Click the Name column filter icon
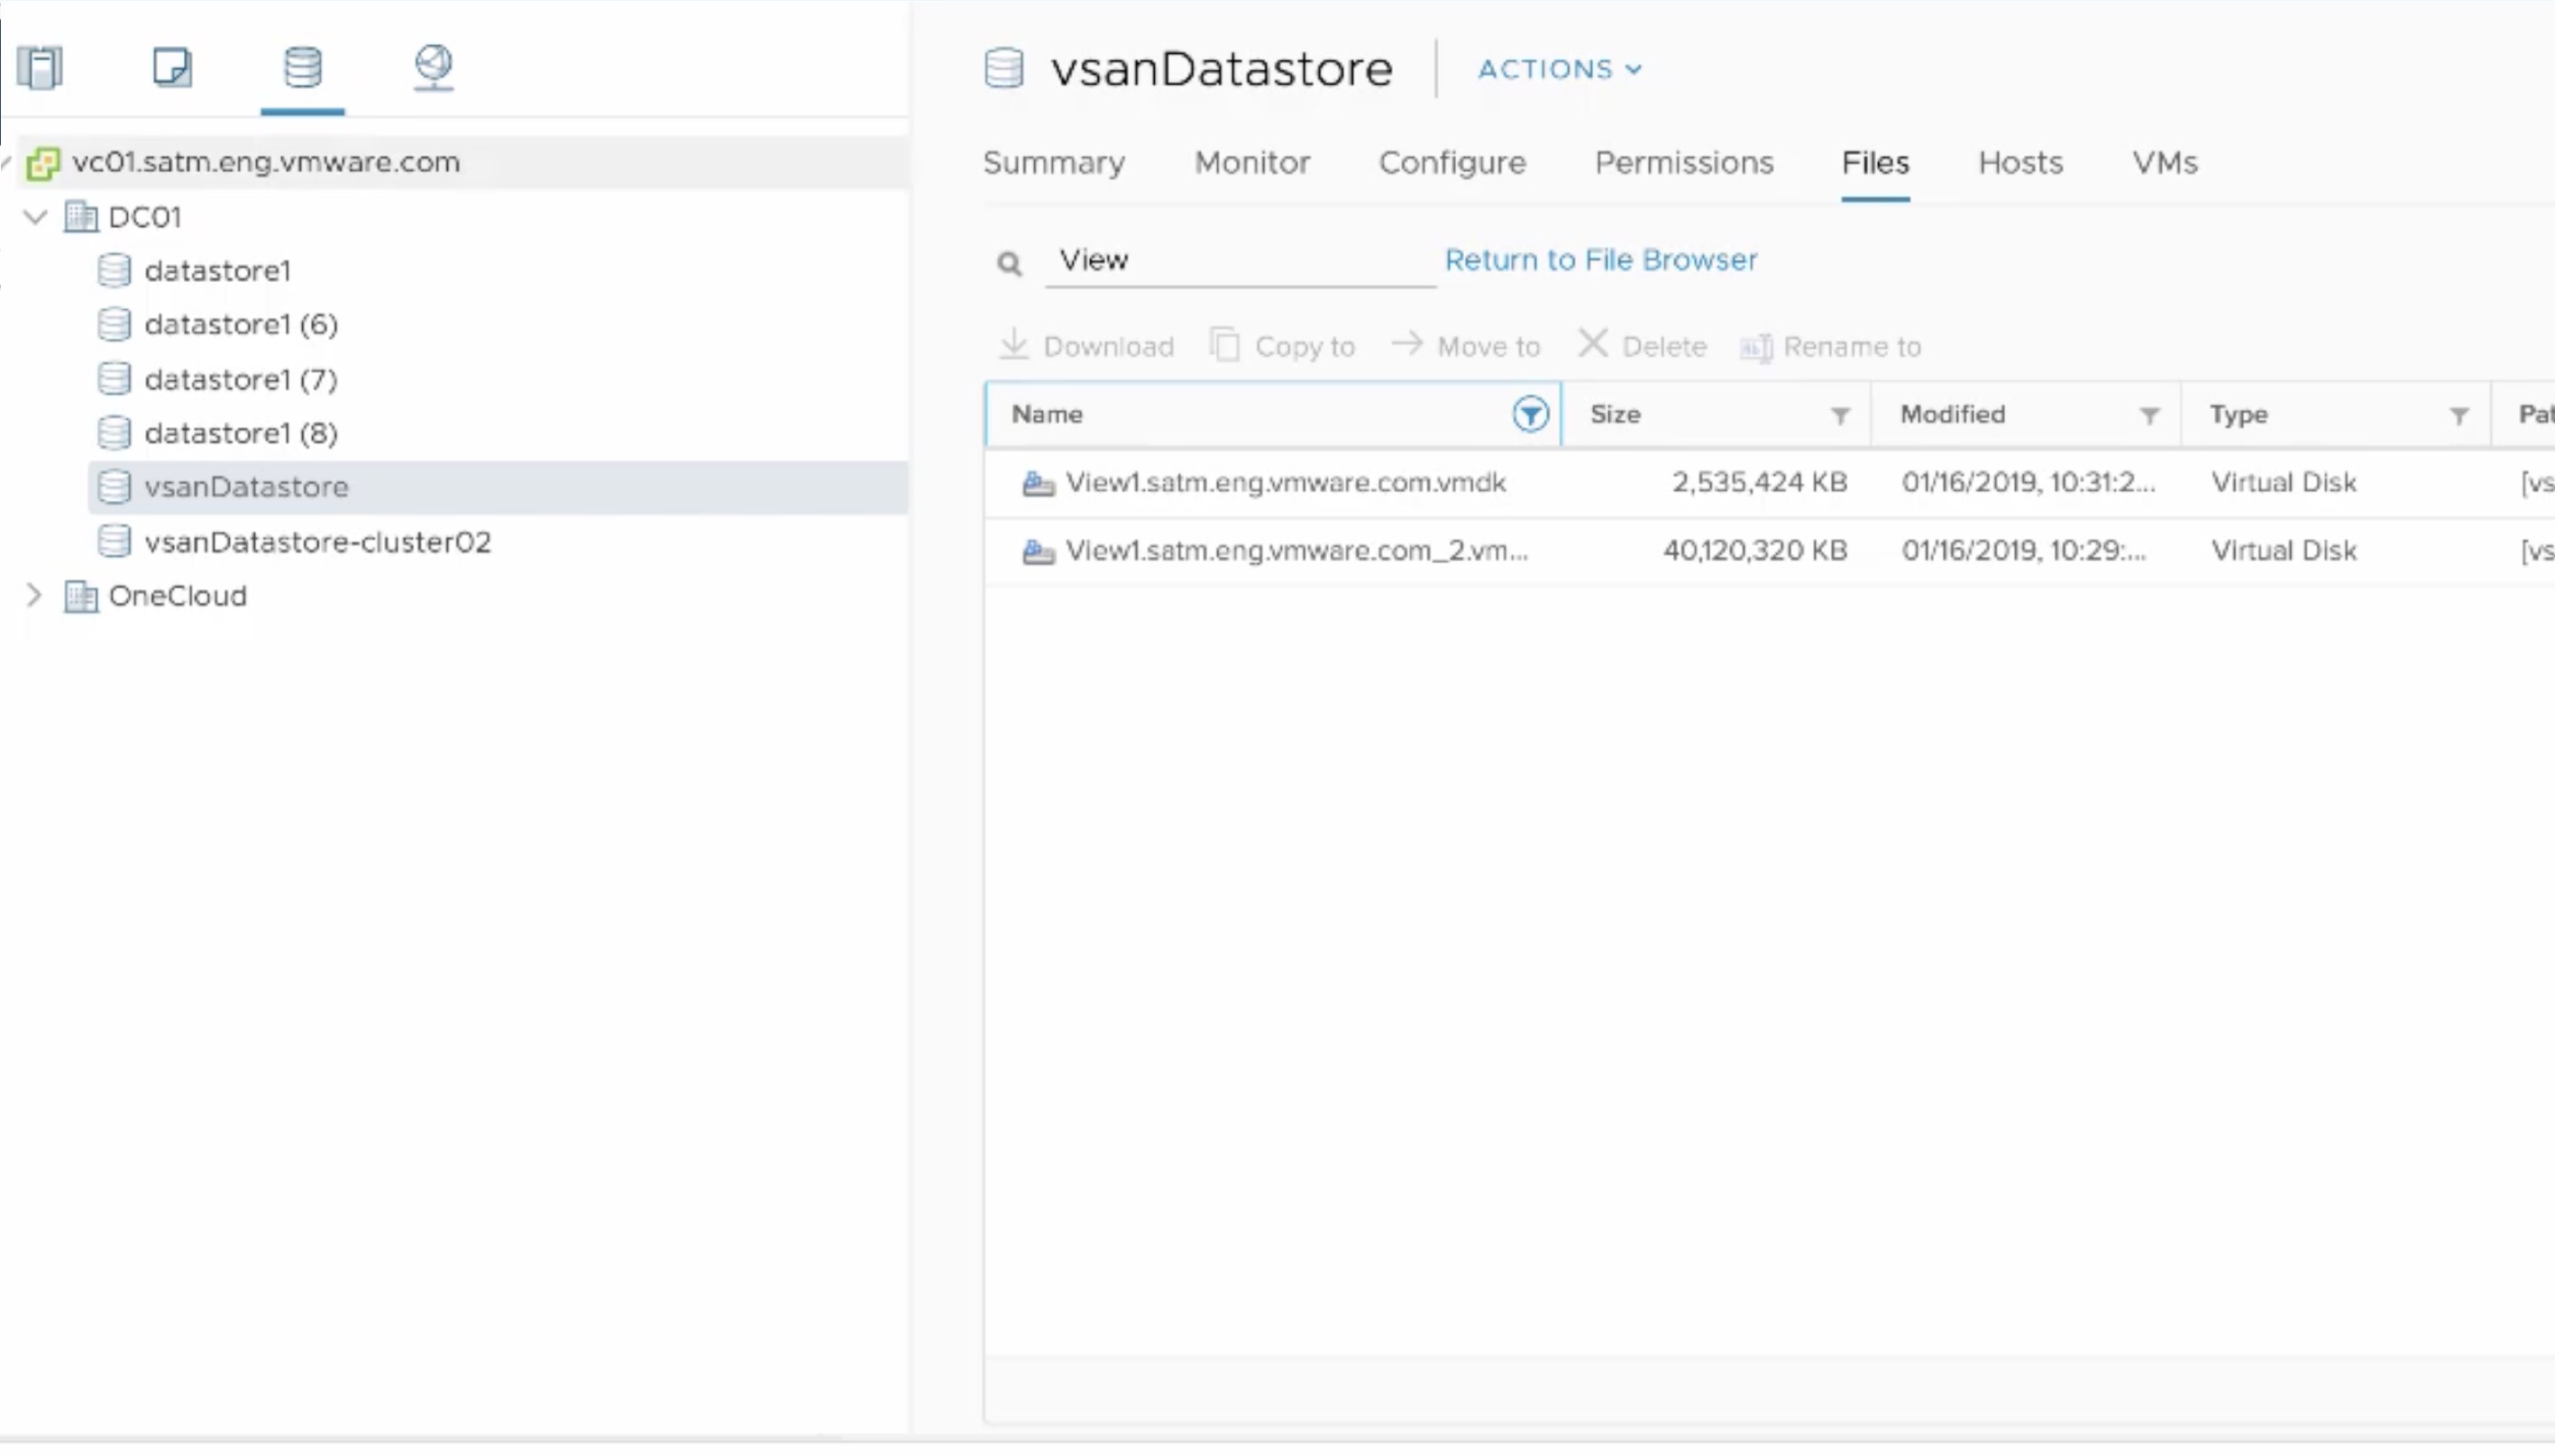2555x1456 pixels. 1530,414
